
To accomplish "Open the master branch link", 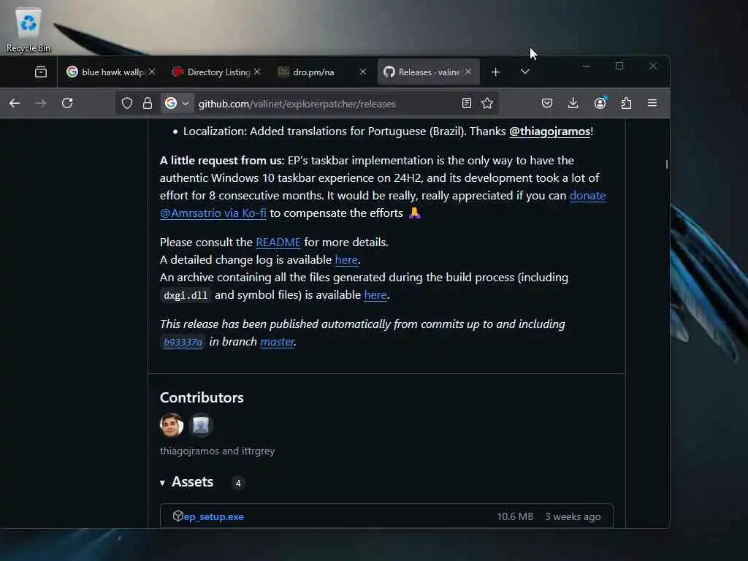I will pyautogui.click(x=277, y=342).
